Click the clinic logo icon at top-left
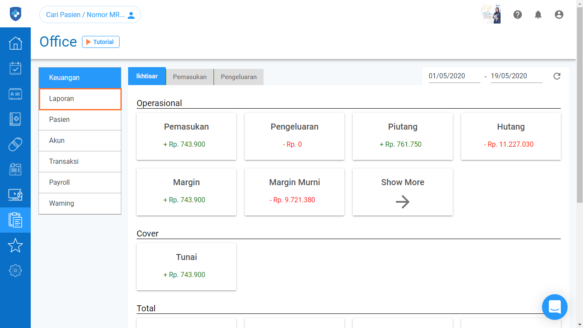 (15, 14)
